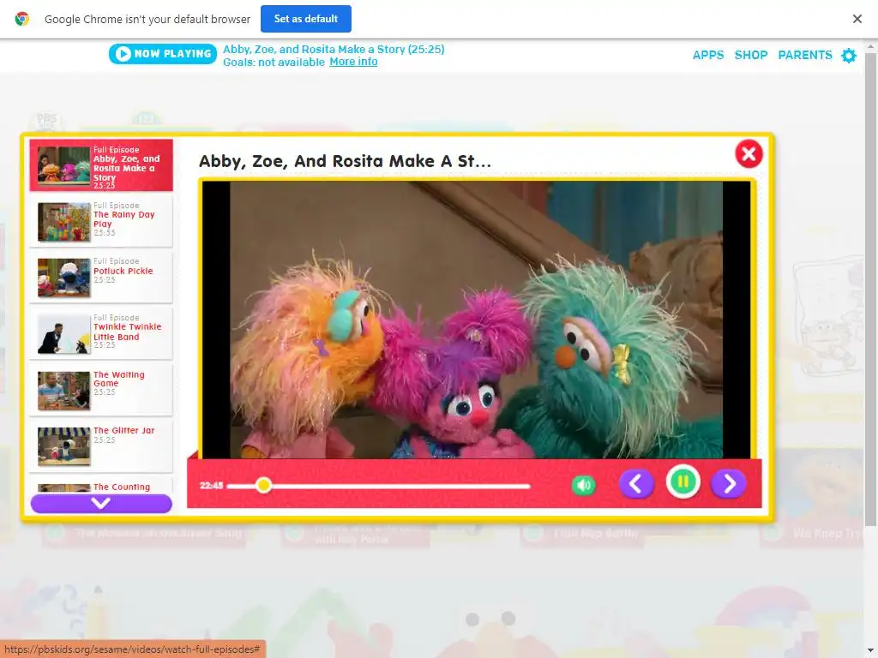Open the SHOP menu link
Viewport: 878px width, 658px height.
(751, 55)
